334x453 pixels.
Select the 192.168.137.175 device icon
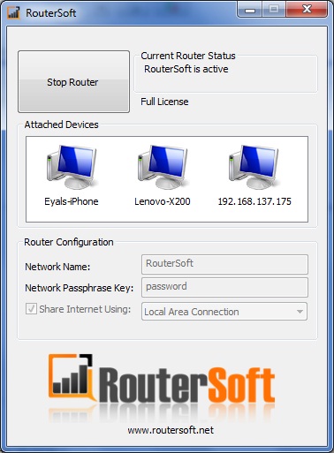click(254, 167)
